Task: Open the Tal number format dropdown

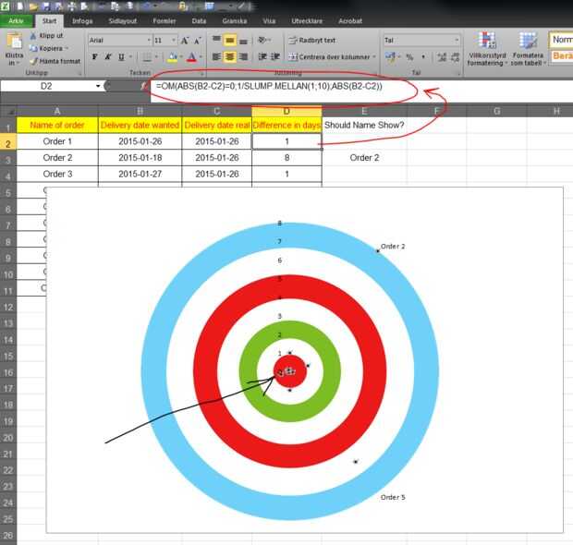Action: [457, 40]
